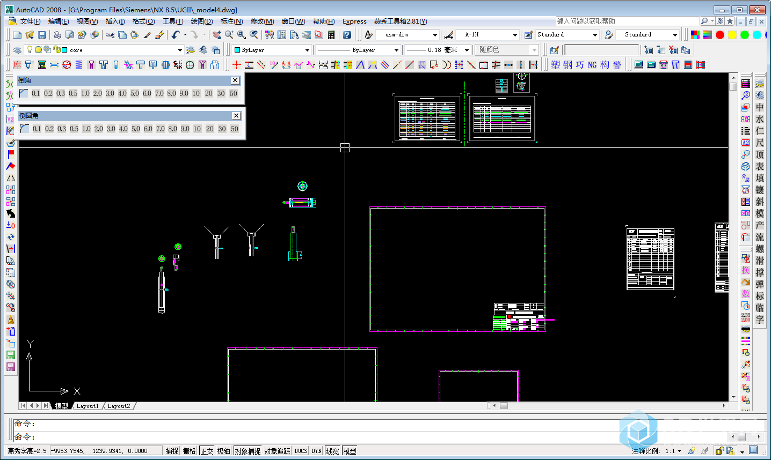Image resolution: width=771 pixels, height=460 pixels.
Task: Click the 警 warning text icon
Action: tap(617, 65)
